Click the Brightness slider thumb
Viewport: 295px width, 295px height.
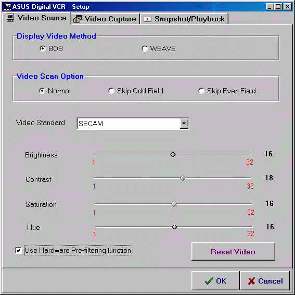point(173,155)
